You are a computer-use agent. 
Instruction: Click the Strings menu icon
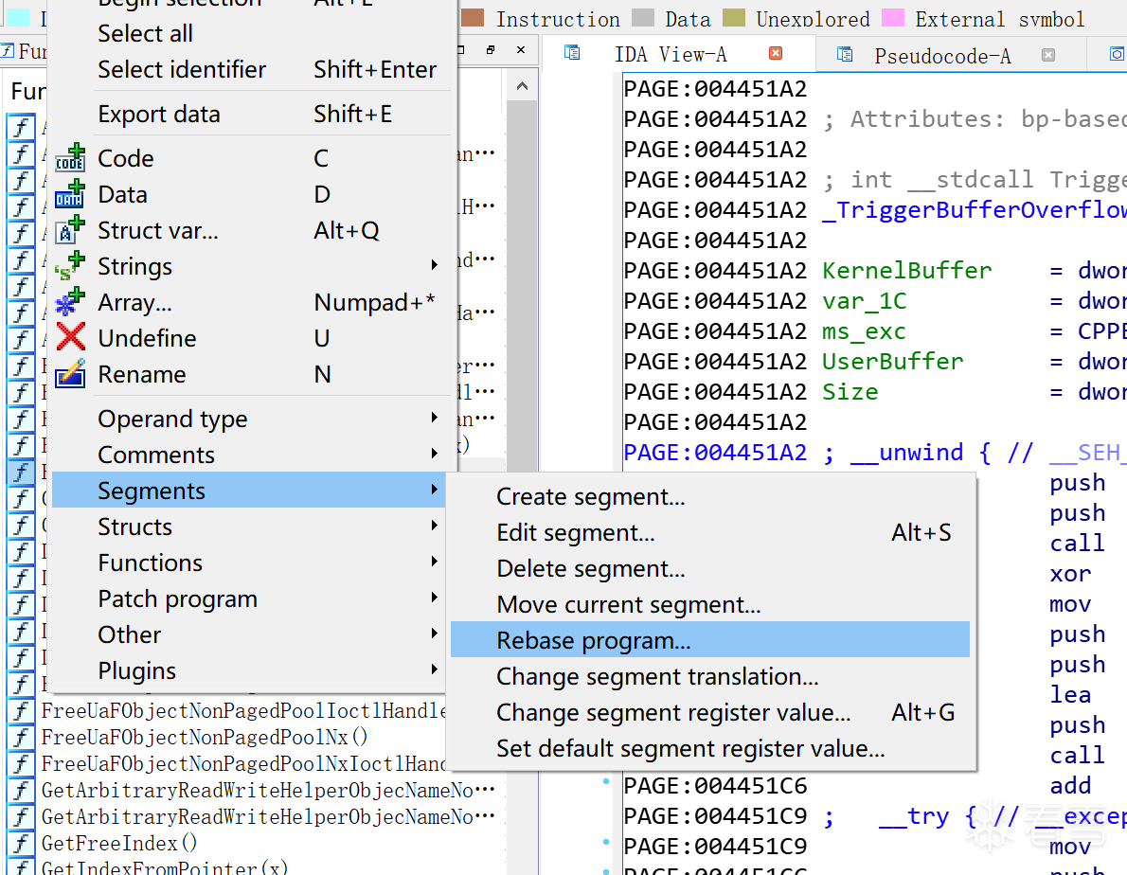pyautogui.click(x=70, y=266)
